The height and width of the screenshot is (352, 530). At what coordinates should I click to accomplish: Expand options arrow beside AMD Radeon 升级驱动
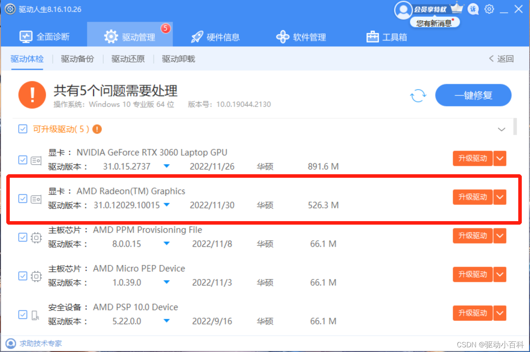click(500, 197)
